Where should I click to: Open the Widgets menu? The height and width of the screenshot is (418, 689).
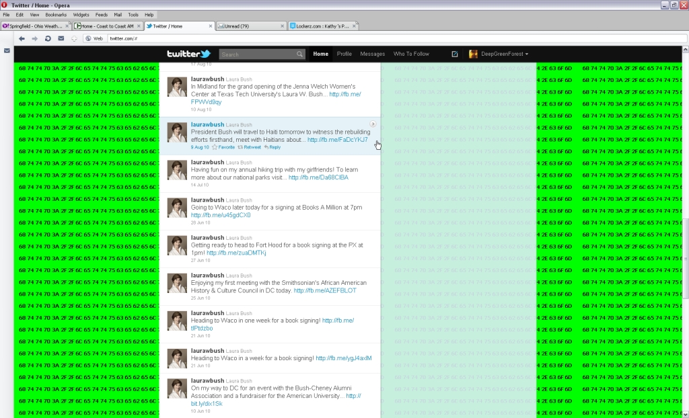click(x=81, y=15)
